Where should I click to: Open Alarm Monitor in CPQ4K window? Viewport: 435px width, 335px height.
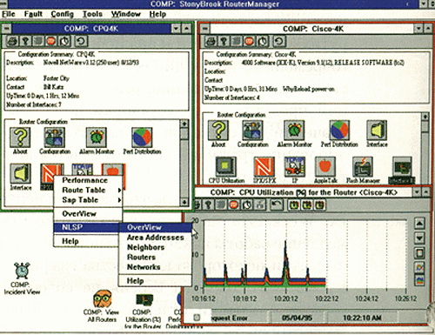[x=97, y=137]
